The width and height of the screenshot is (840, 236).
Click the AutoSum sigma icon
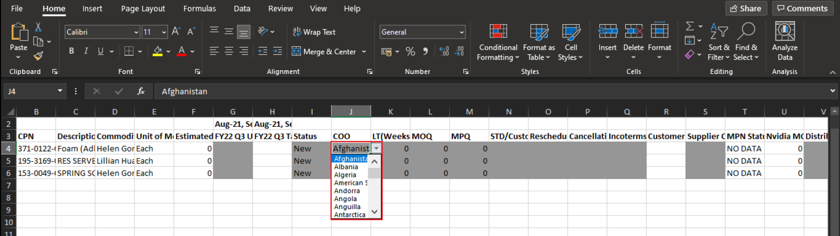point(690,26)
